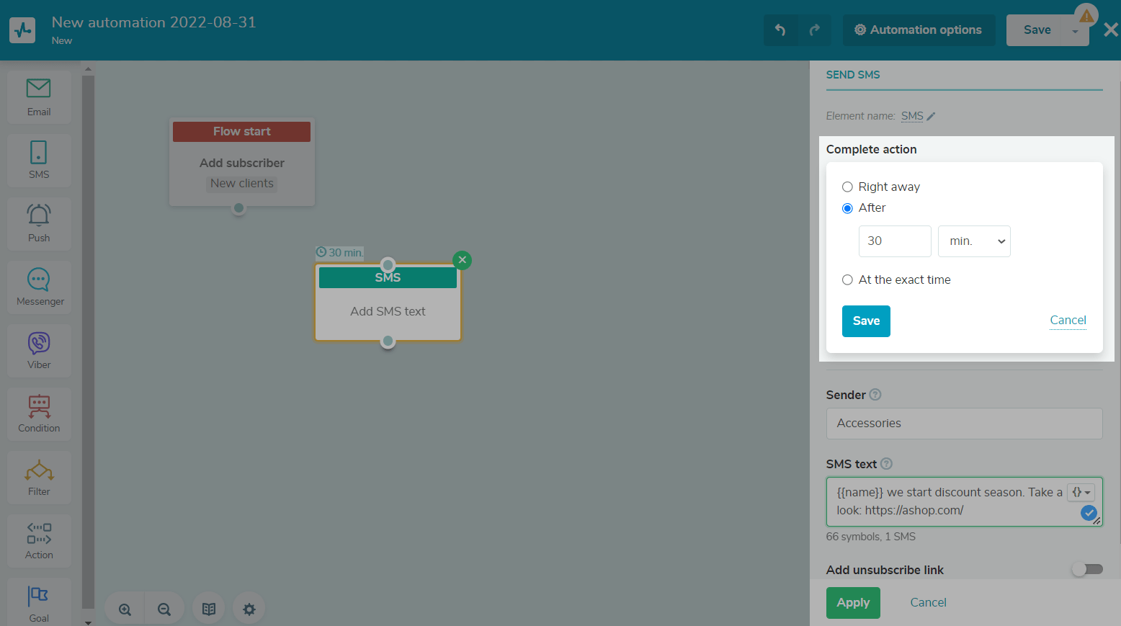The image size is (1121, 626).
Task: Click the zoom in magnifier icon
Action: [x=125, y=609]
